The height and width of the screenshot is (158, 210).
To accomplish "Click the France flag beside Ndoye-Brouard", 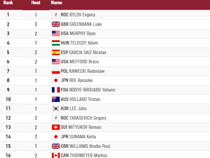I will (56, 90).
